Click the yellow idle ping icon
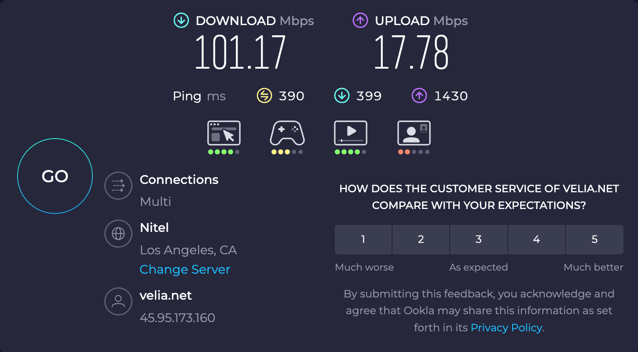Viewport: 638px width, 352px height. [264, 95]
